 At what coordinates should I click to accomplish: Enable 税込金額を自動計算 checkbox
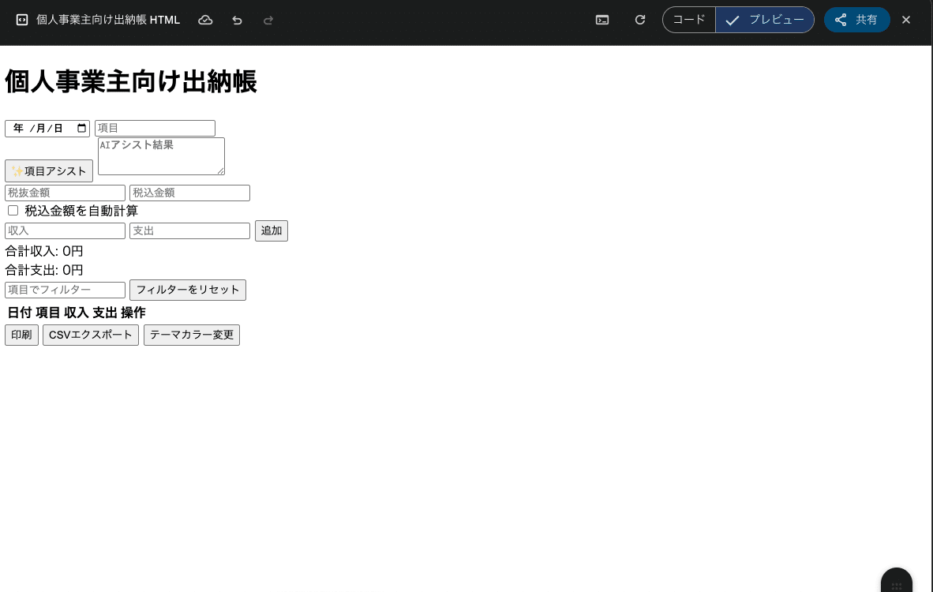pos(13,211)
